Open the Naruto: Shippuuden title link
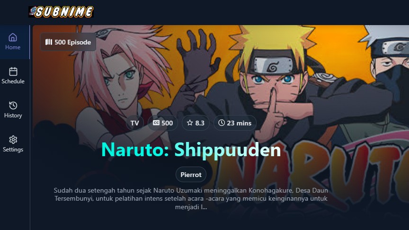The width and height of the screenshot is (409, 230). 191,150
